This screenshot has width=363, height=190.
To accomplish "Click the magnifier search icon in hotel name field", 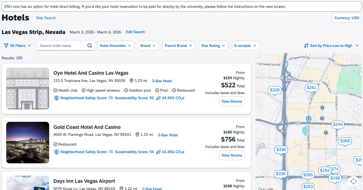I will 90,46.
